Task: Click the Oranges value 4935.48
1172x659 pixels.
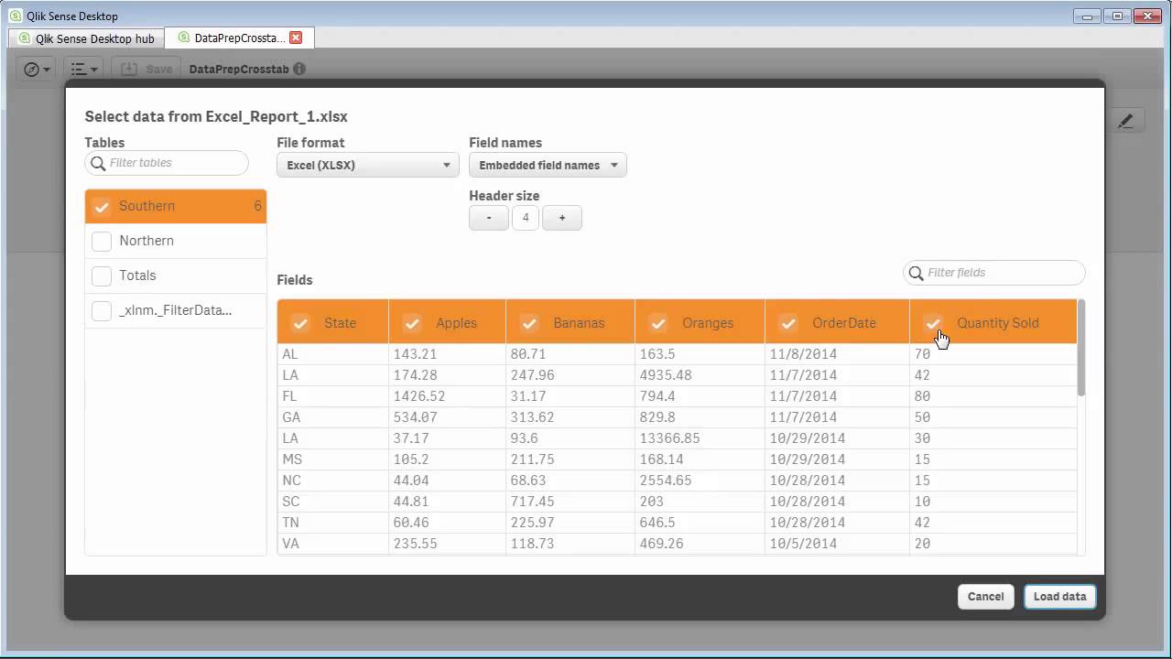Action: [x=667, y=375]
